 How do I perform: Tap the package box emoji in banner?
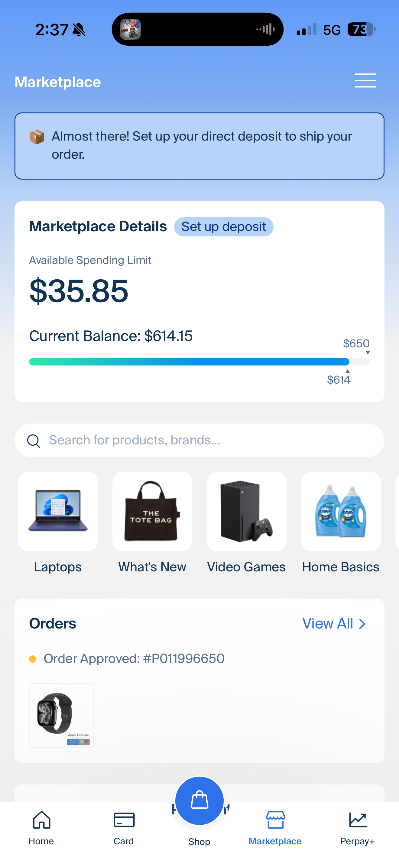[x=37, y=137]
